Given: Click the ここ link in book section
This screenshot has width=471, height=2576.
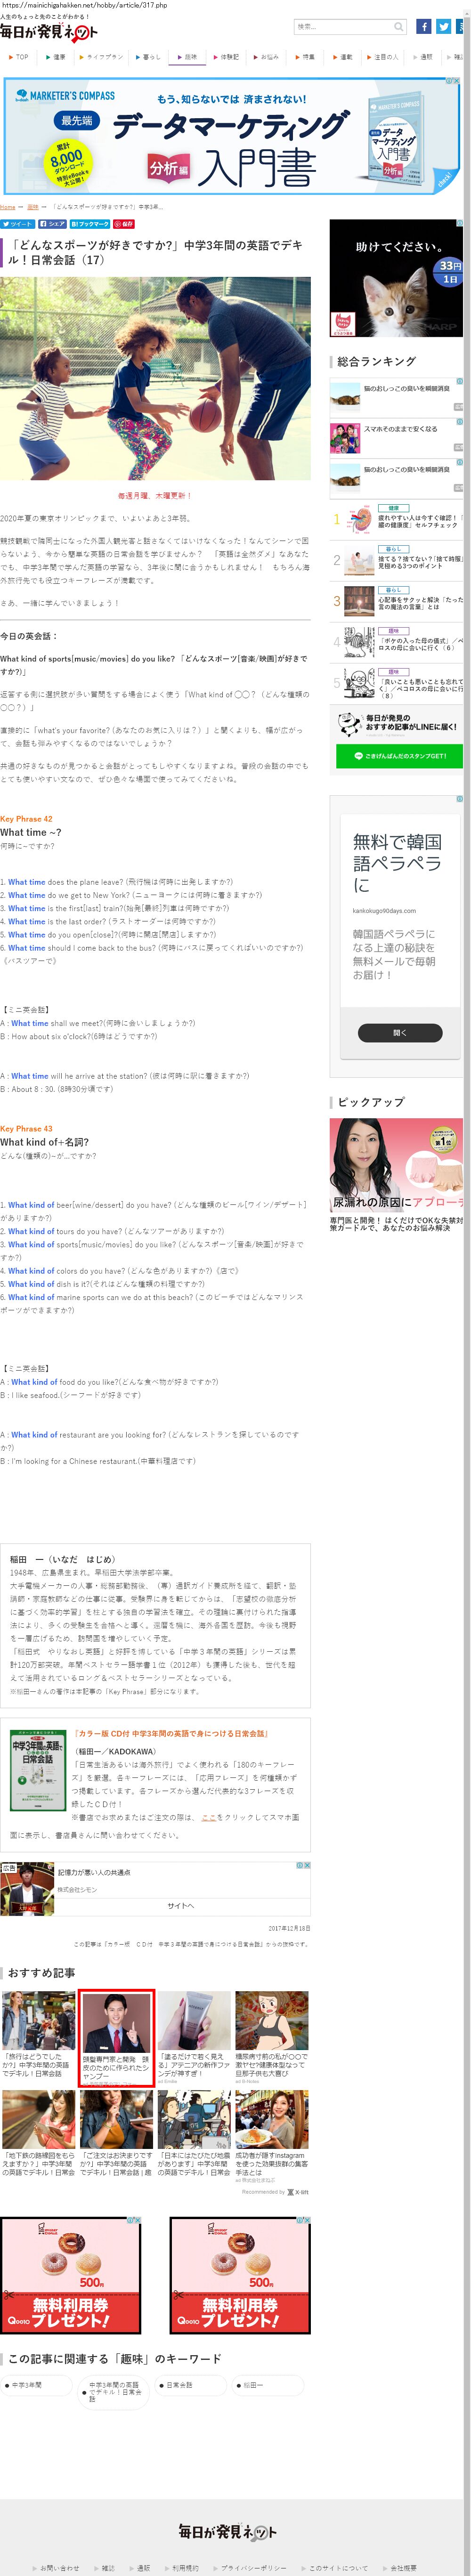Looking at the screenshot, I should pyautogui.click(x=208, y=1818).
